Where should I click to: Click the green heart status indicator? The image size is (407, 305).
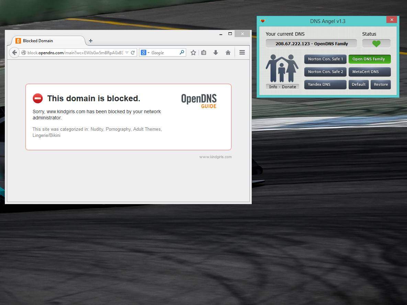376,44
